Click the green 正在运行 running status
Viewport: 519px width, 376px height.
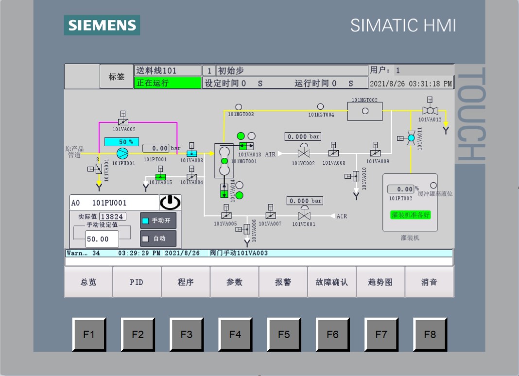(168, 83)
